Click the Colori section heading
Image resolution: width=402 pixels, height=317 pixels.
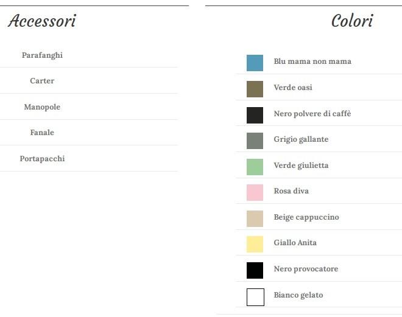(351, 21)
